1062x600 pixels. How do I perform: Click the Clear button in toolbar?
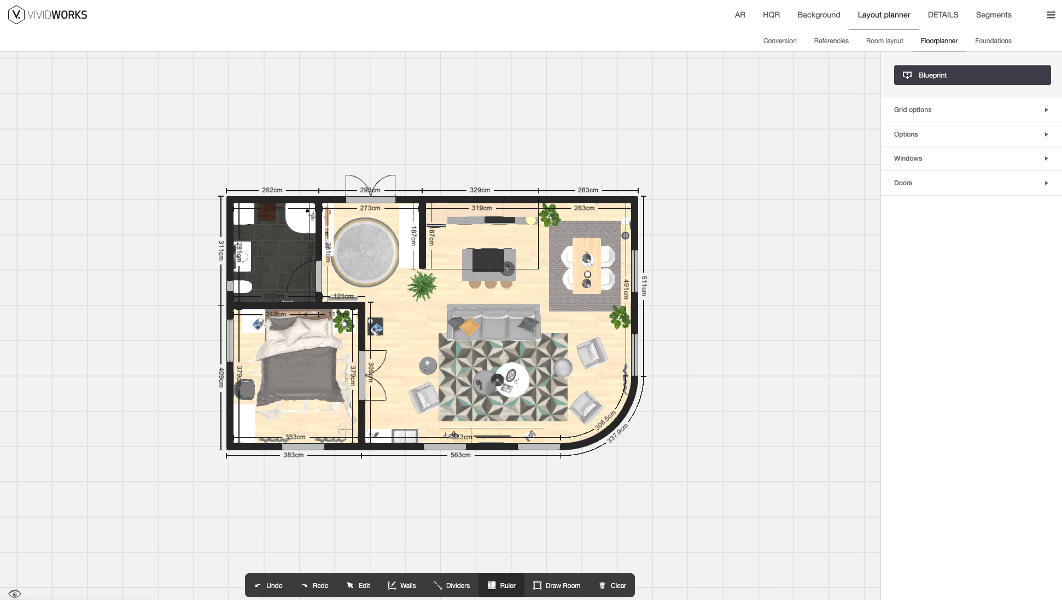click(x=611, y=585)
